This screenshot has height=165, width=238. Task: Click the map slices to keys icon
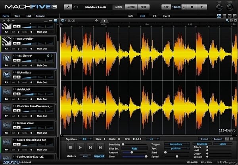click(x=227, y=139)
